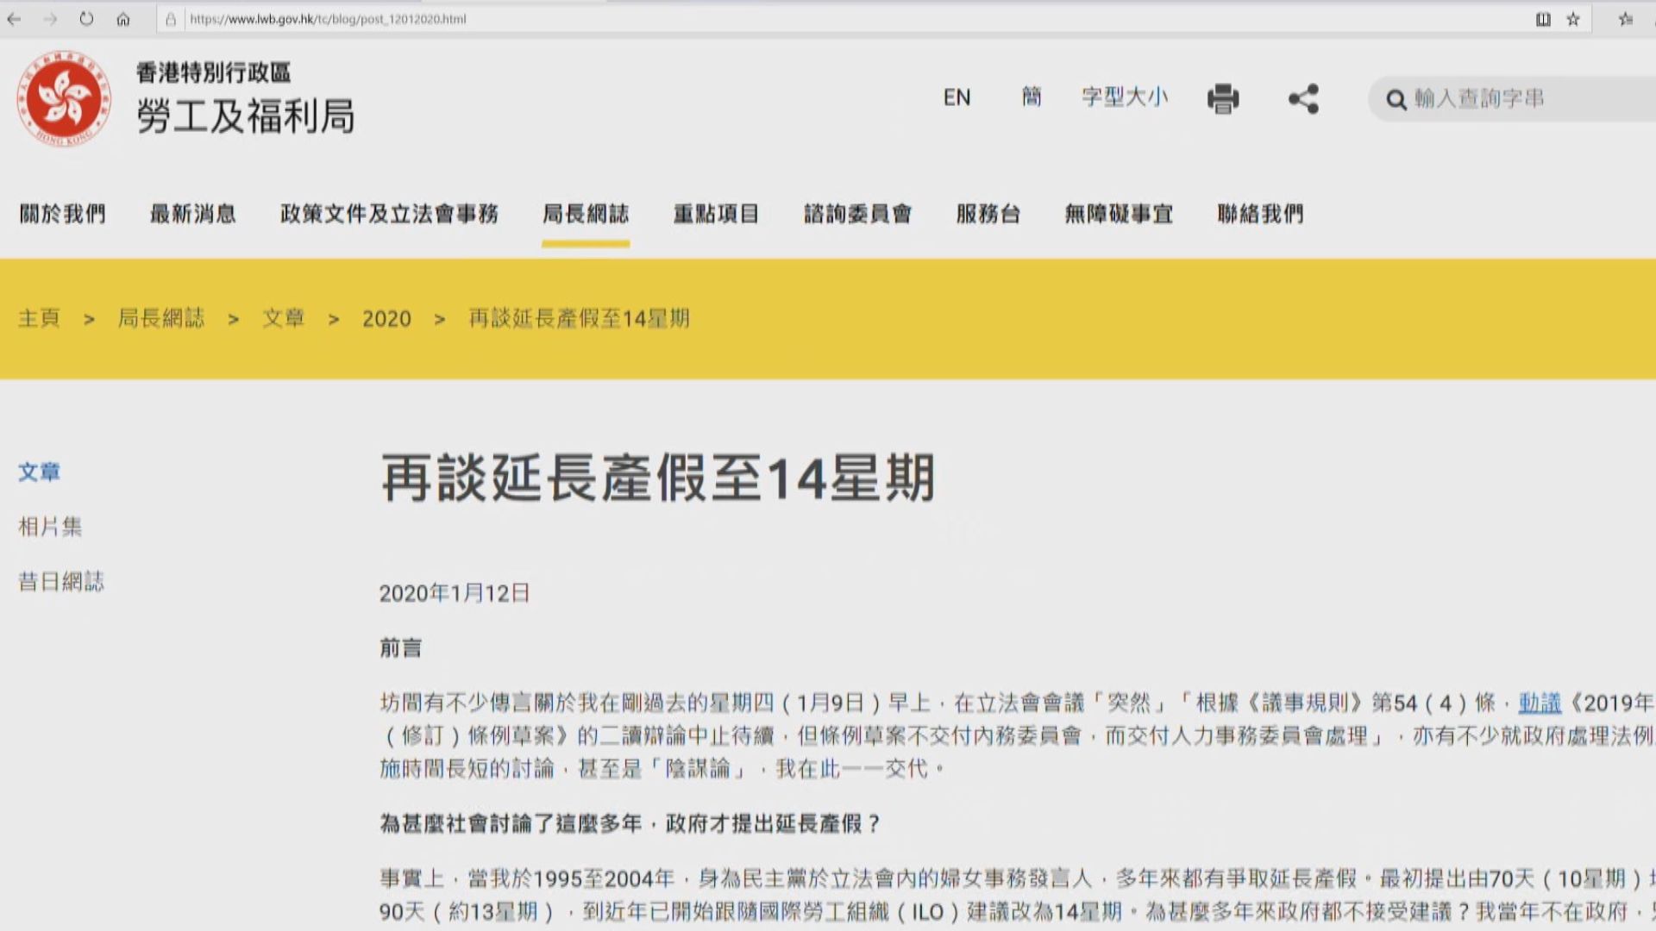Switch to Simplified Chinese 簡
Screen dimensions: 1656x931
pos(1032,97)
